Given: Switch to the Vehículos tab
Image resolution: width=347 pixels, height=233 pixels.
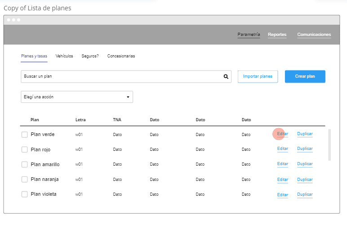Looking at the screenshot, I should (x=64, y=56).
